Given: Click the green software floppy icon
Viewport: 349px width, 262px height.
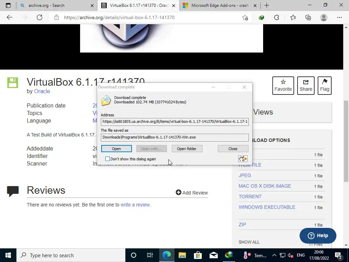Looking at the screenshot, I should coord(13,83).
